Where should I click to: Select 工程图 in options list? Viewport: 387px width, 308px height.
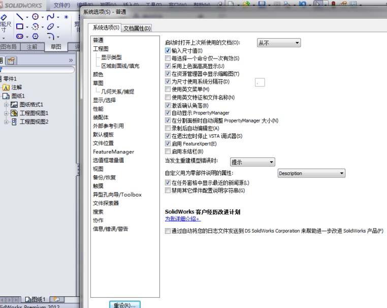click(x=101, y=49)
